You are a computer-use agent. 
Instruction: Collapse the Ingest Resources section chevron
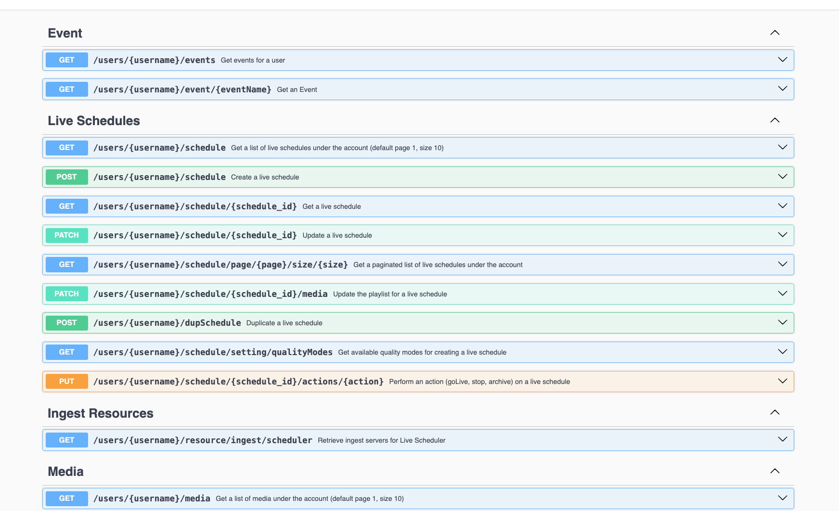pyautogui.click(x=774, y=412)
